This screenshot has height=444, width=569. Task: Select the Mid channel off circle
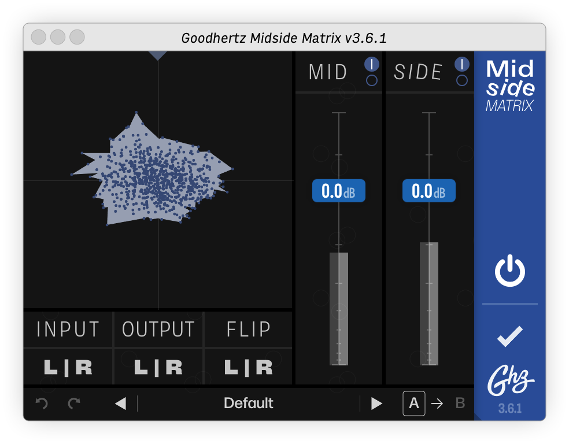(372, 80)
